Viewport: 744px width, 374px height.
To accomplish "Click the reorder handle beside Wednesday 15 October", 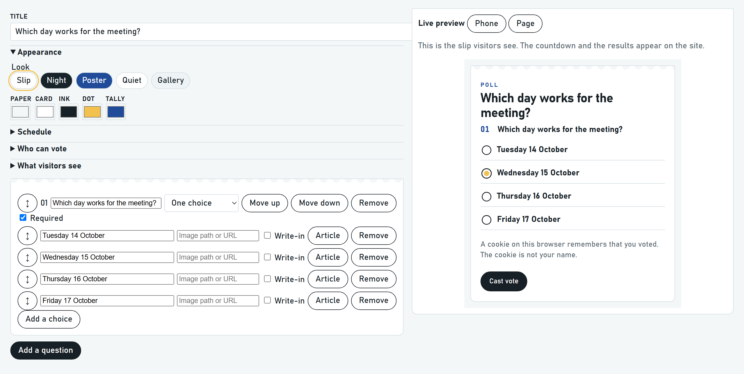I will (27, 257).
